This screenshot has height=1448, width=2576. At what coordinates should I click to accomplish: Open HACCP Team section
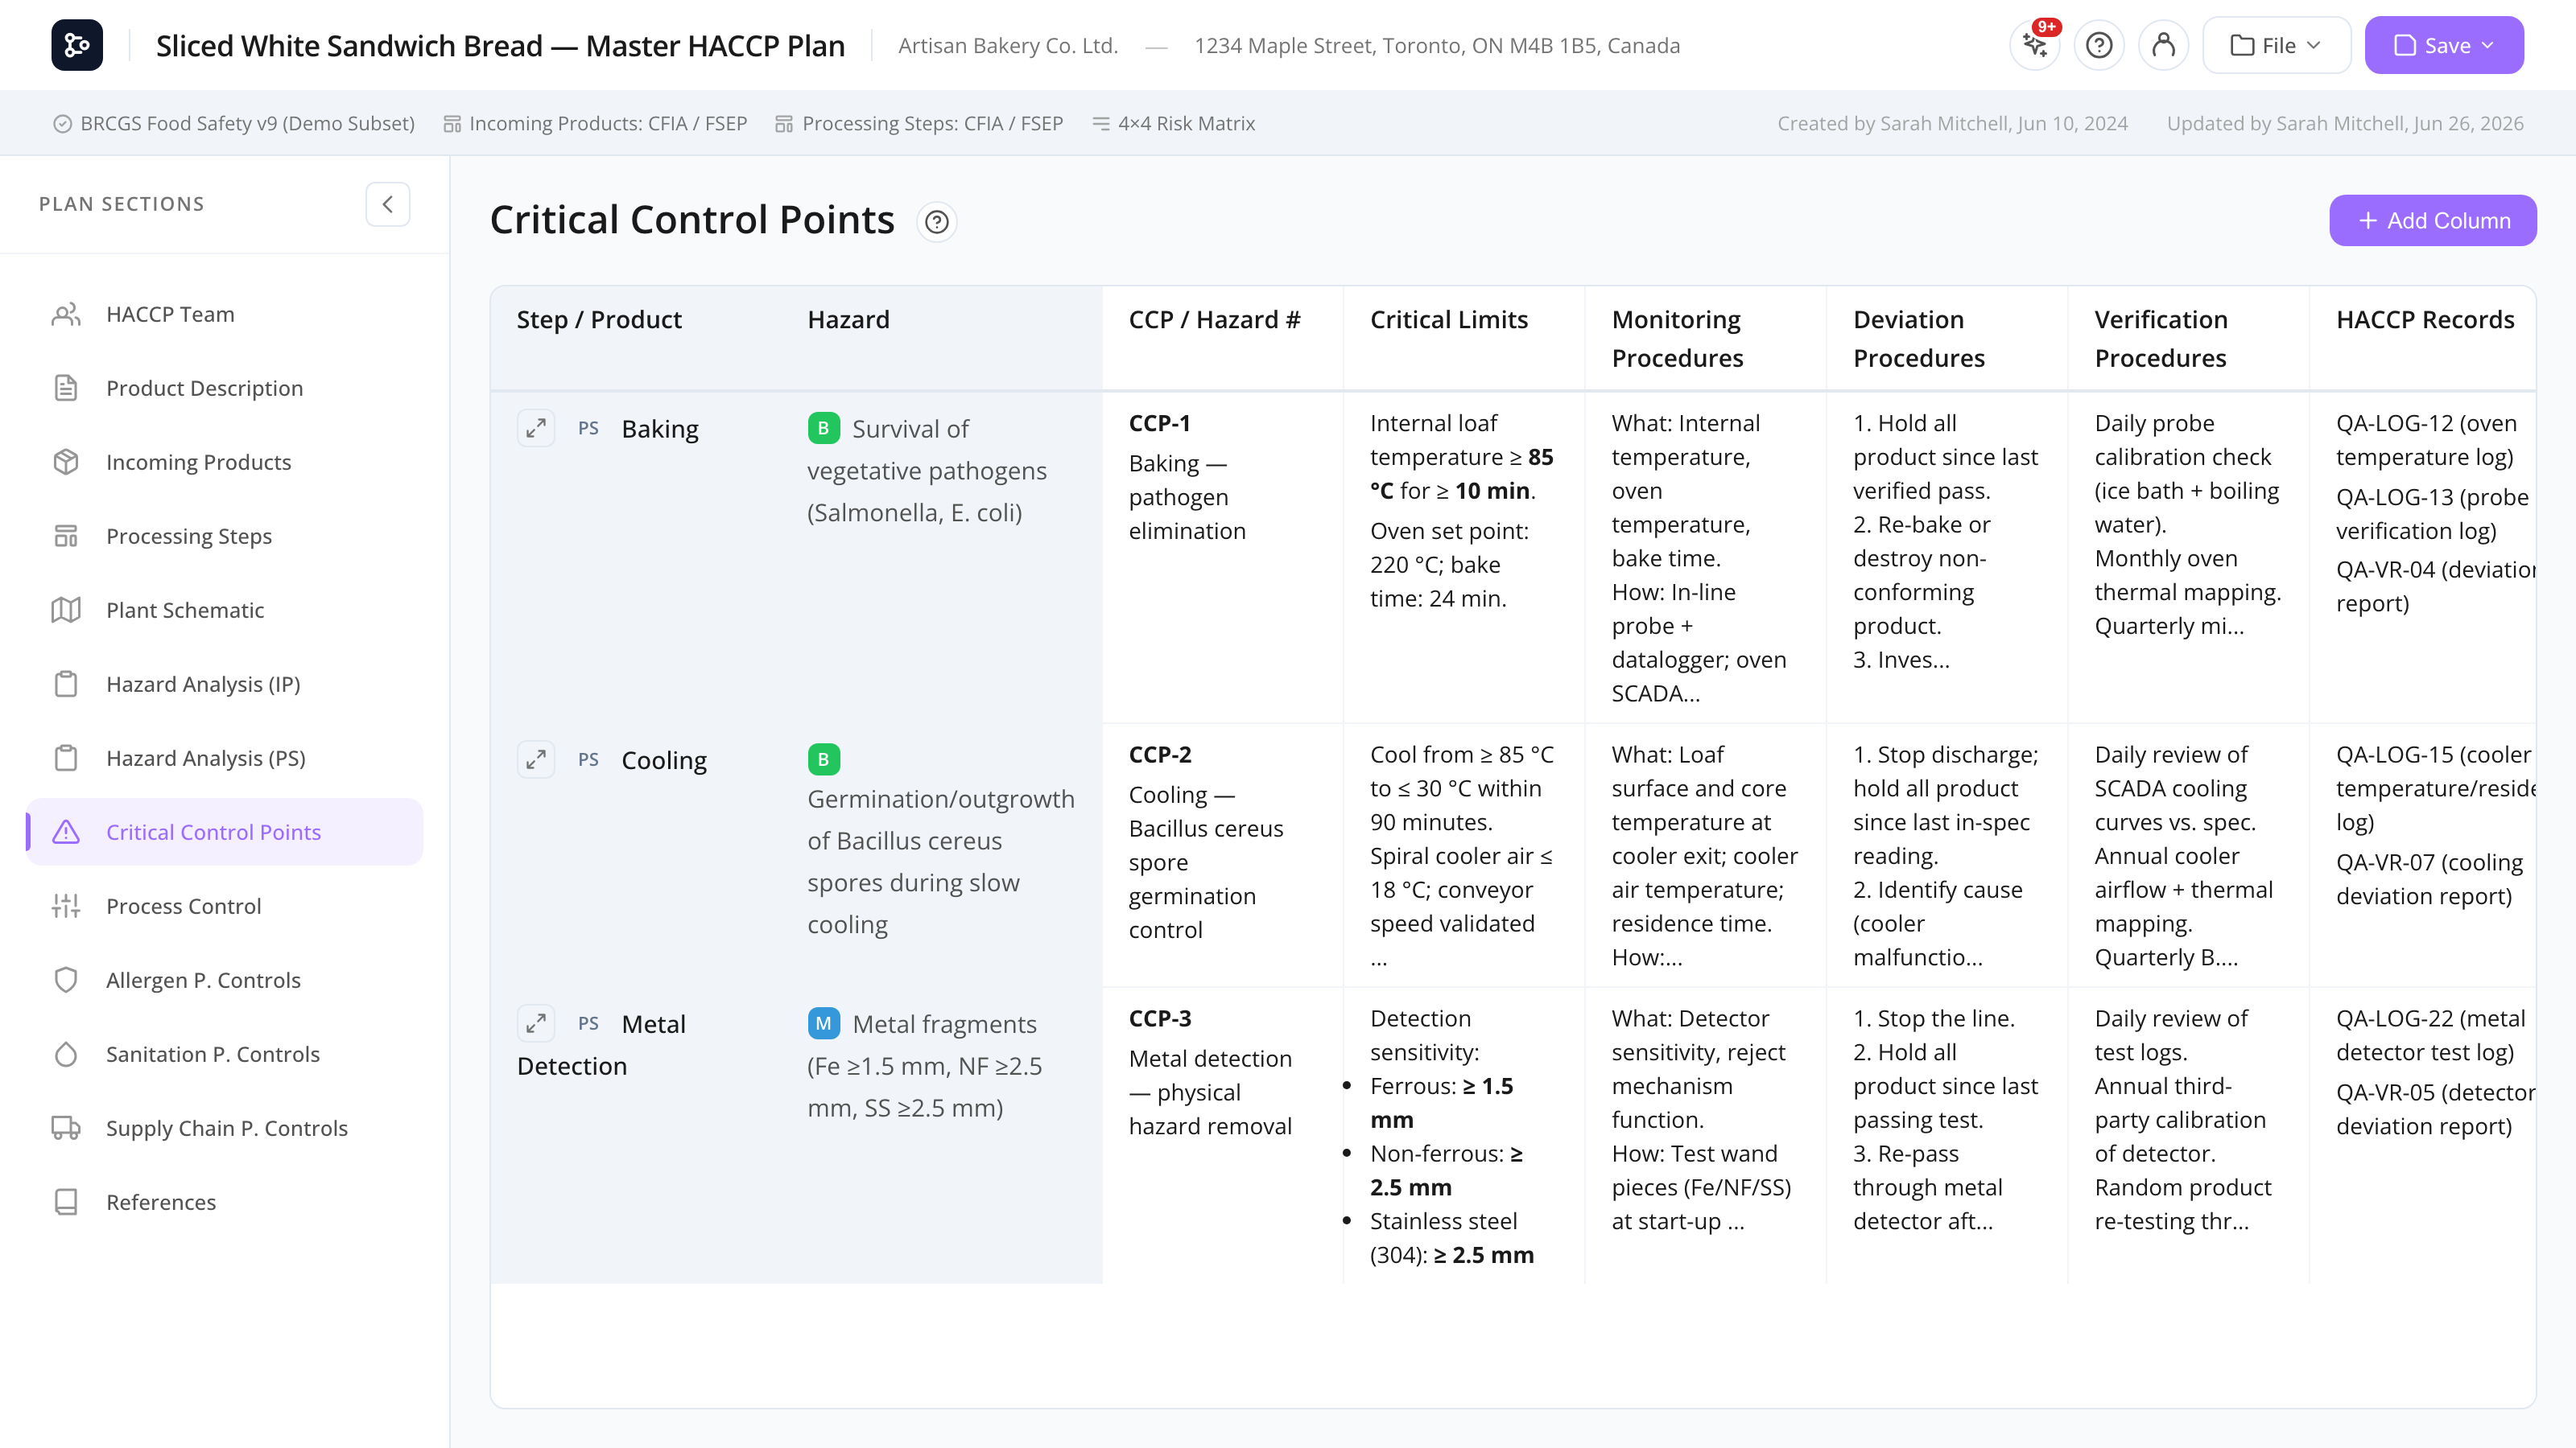coord(225,314)
